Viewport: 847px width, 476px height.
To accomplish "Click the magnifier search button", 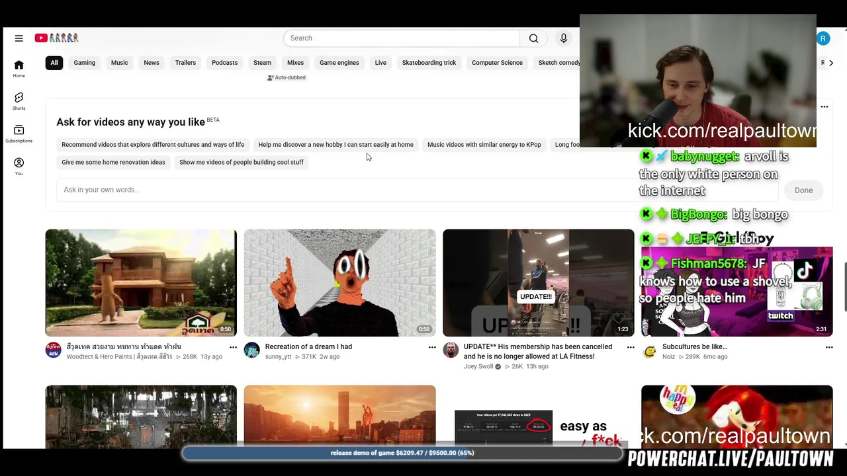I will [533, 38].
